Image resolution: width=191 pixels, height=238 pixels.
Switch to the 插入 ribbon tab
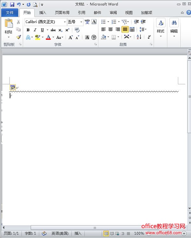pos(43,13)
